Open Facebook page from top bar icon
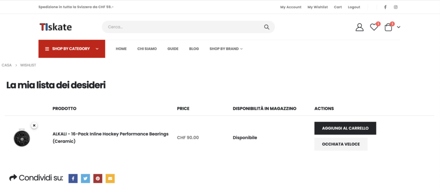440x189 pixels. pyautogui.click(x=385, y=7)
